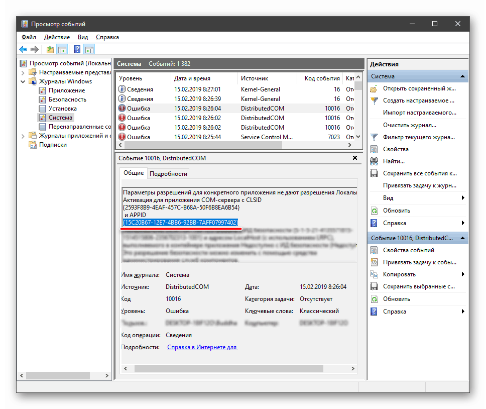Expand the Справка submenu under Система actions
Image resolution: width=486 pixels, height=409 pixels.
point(463,223)
